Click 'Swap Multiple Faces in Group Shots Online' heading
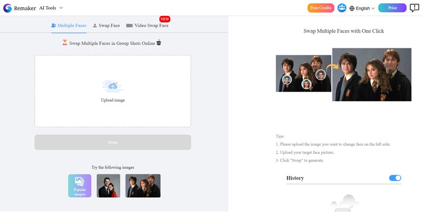Viewport: 422px width, 220px height. click(x=112, y=43)
